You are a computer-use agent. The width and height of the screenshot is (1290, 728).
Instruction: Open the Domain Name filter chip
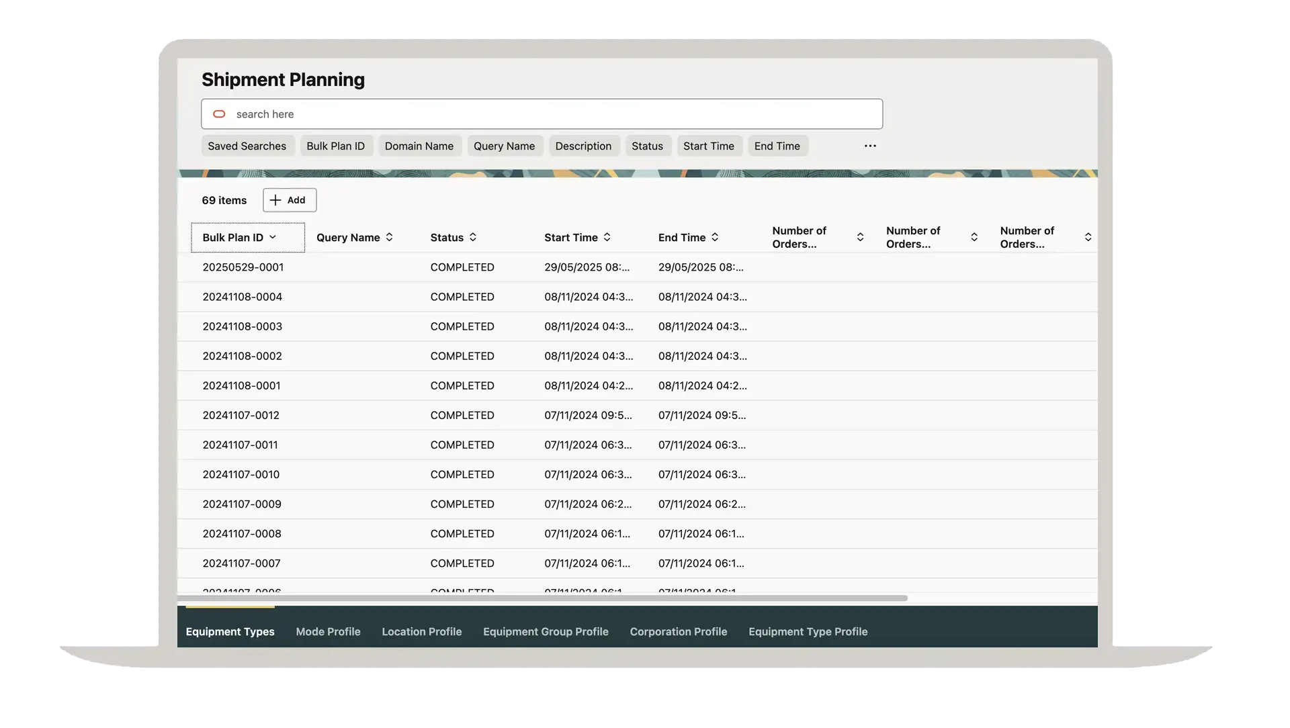pyautogui.click(x=419, y=146)
